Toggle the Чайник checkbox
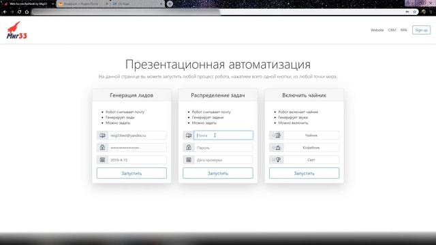436x245 pixels. [273, 135]
